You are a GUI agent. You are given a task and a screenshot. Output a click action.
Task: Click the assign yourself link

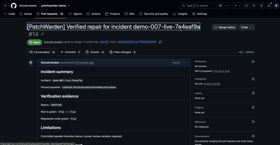point(212,84)
